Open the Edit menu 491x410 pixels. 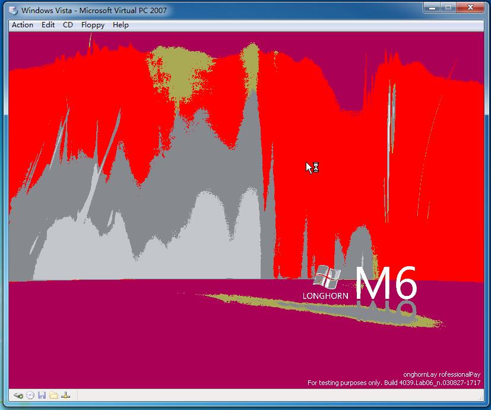(48, 25)
